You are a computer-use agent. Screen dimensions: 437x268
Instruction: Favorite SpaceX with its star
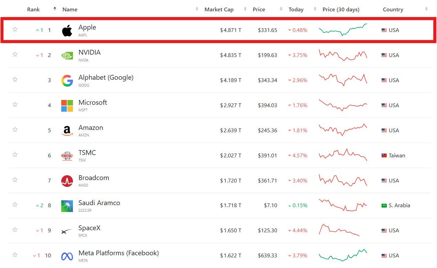pos(15,230)
